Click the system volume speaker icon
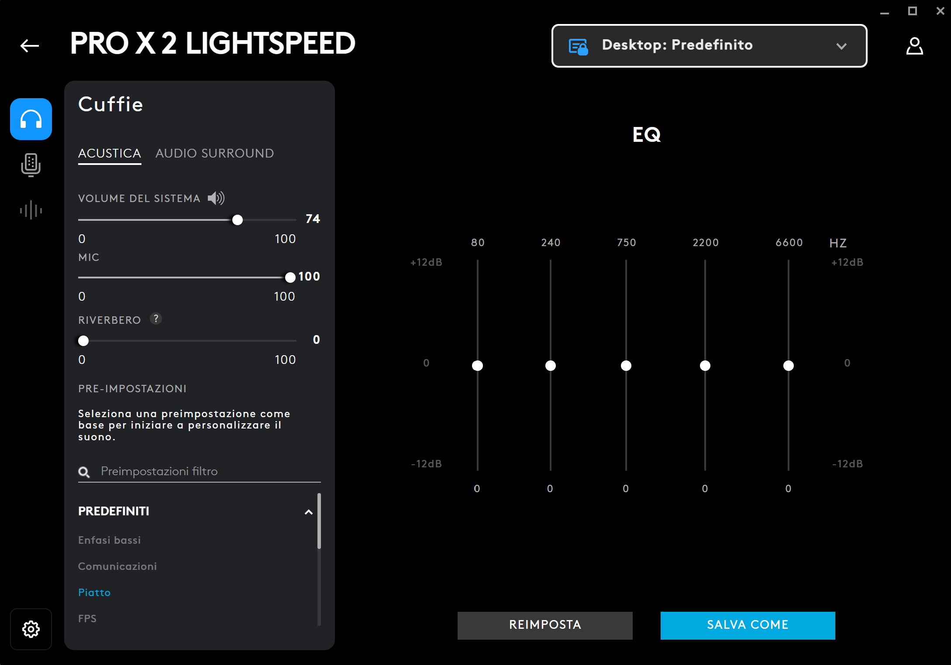 coord(216,198)
